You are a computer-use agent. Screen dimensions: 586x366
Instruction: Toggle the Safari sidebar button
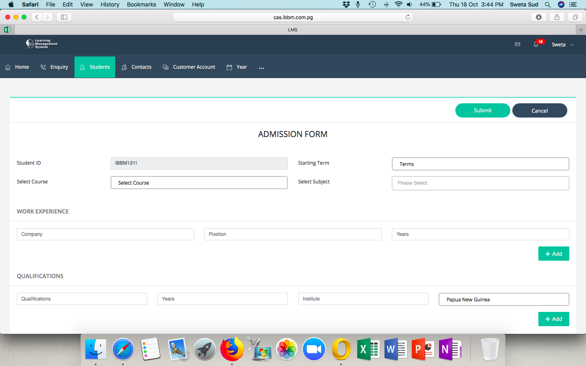[x=64, y=17]
